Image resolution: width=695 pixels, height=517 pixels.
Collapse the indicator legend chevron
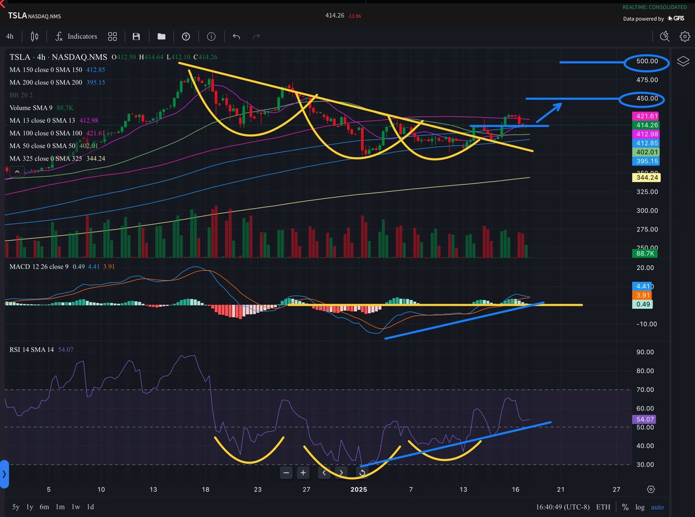coord(16,172)
